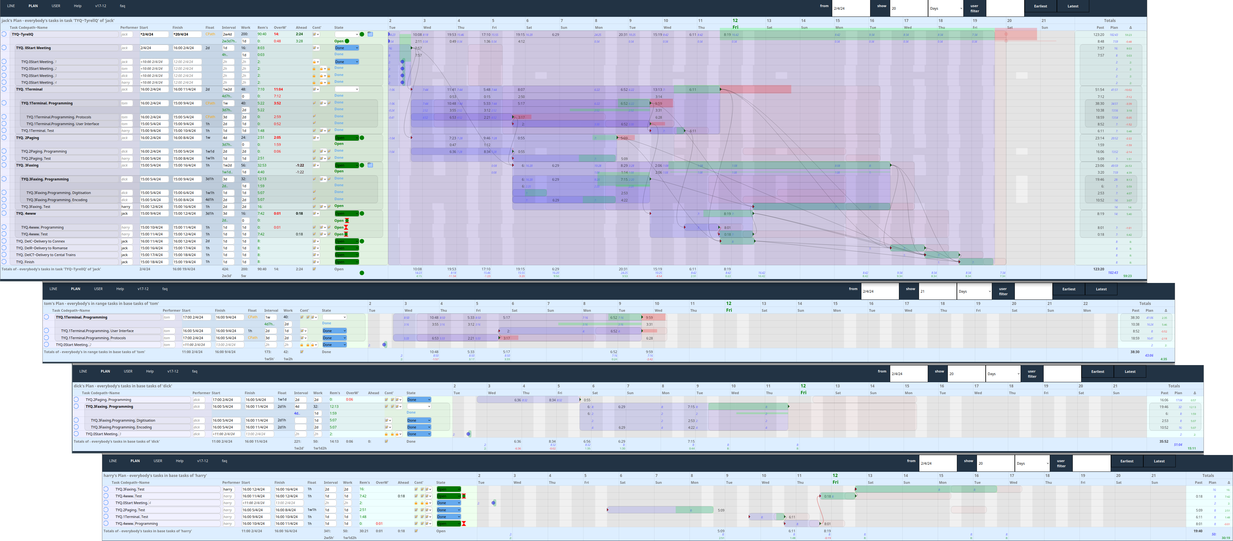This screenshot has width=1233, height=541.
Task: Click the blue milestone dot in harry's plan timeline
Action: click(x=493, y=503)
